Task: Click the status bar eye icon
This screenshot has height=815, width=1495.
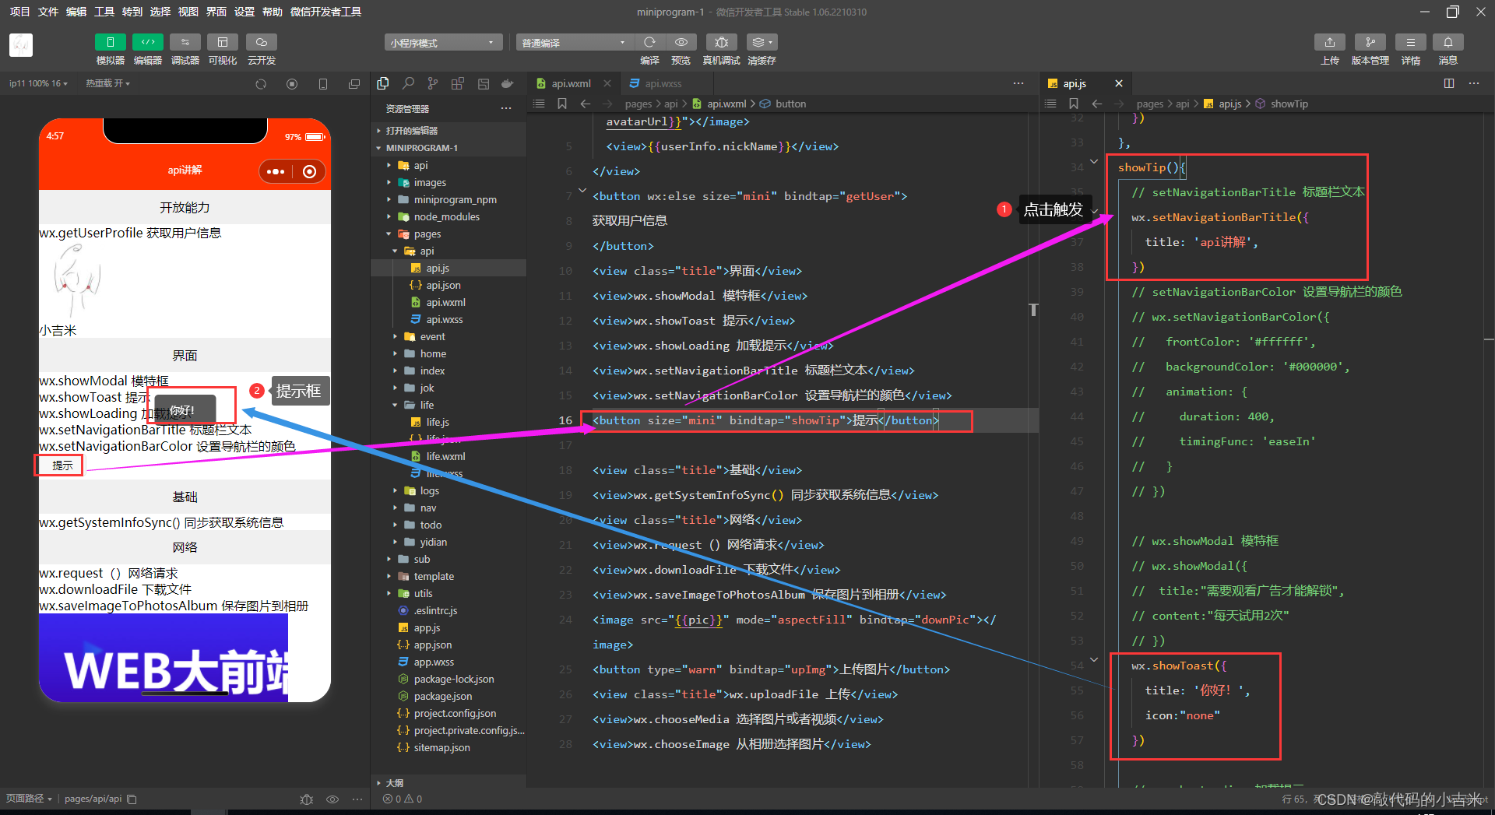Action: [332, 799]
